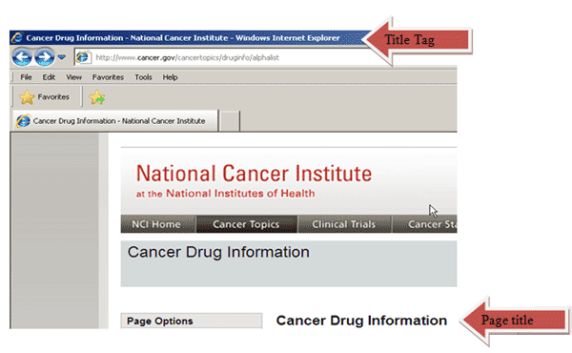Screen dimensions: 572x353
Task: Open the Clinical Trials navigation tab
Action: pos(344,224)
